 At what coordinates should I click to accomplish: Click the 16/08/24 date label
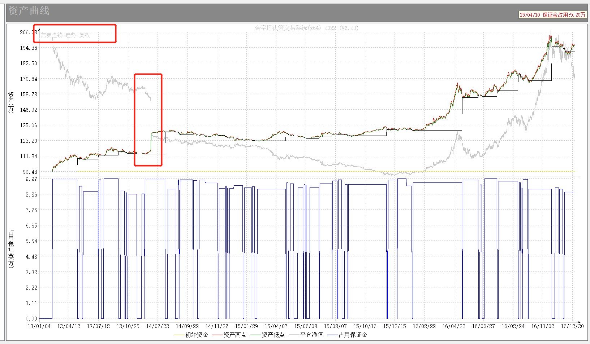(x=513, y=326)
